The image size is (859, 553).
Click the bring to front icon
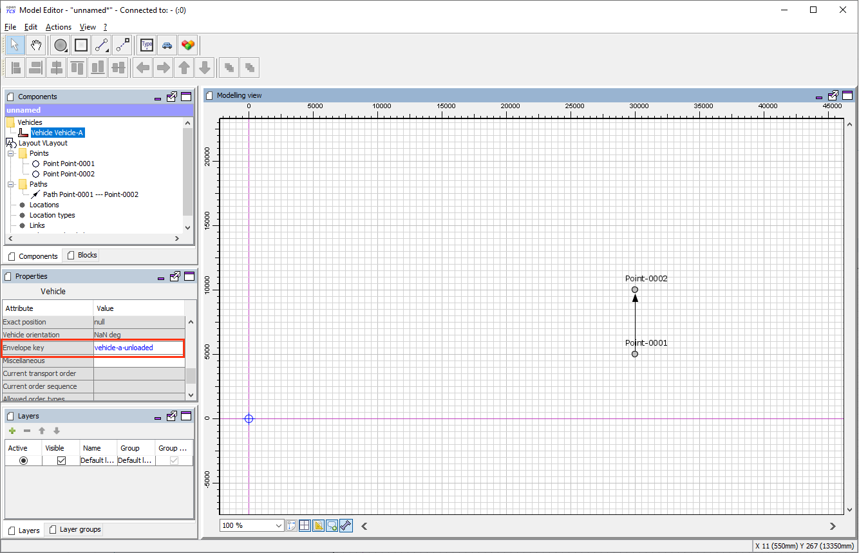[229, 67]
